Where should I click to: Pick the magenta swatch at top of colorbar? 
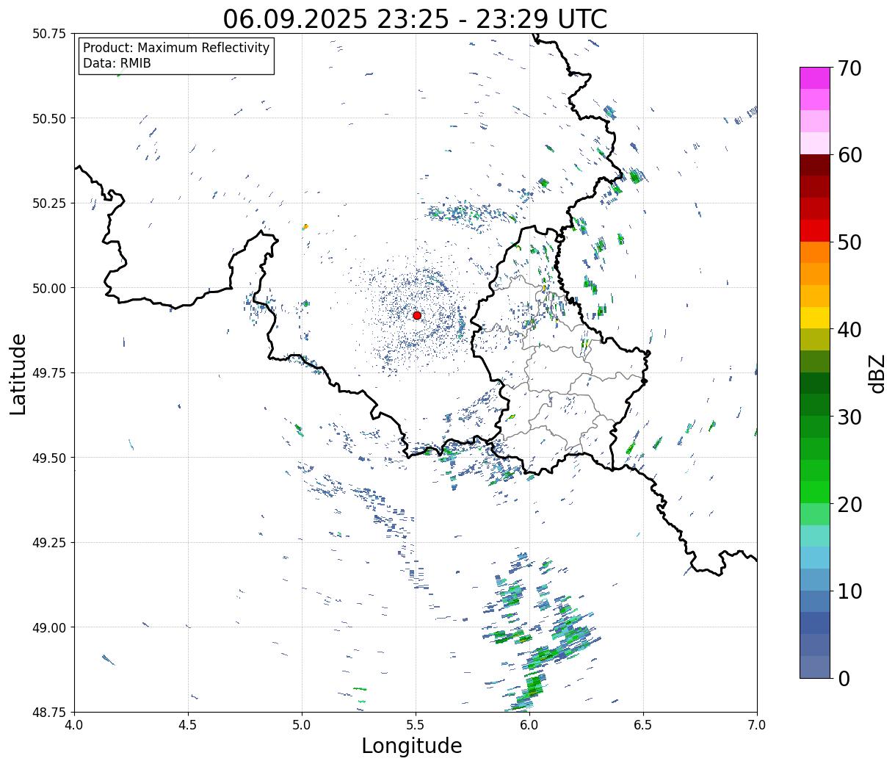click(815, 78)
